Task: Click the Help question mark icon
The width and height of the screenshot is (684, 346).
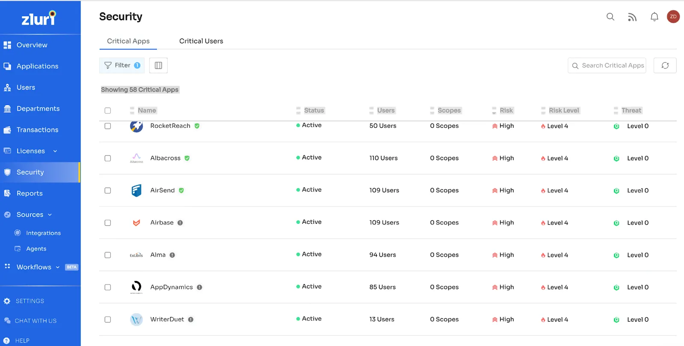Action: [x=7, y=341]
